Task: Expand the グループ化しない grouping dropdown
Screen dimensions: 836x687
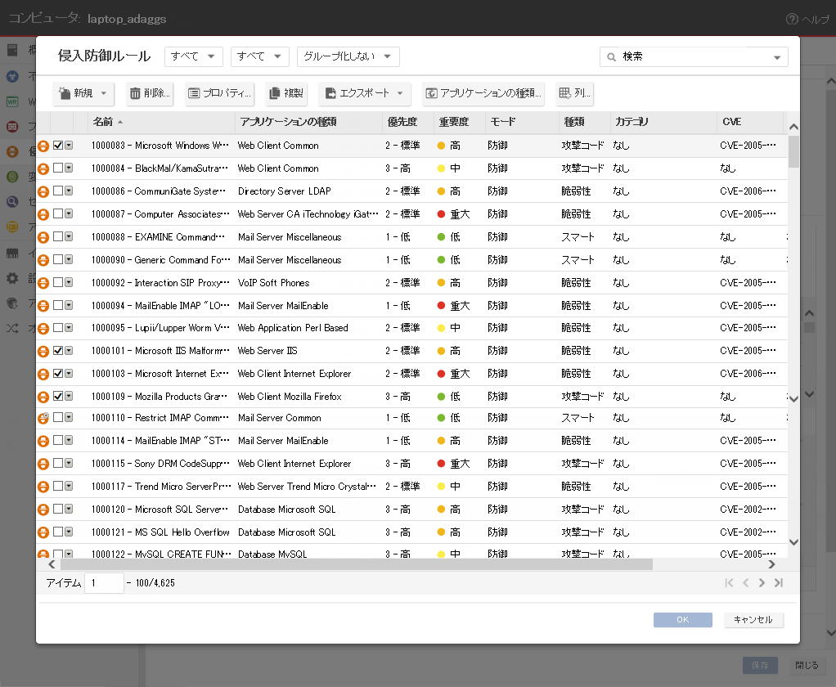Action: (x=348, y=56)
